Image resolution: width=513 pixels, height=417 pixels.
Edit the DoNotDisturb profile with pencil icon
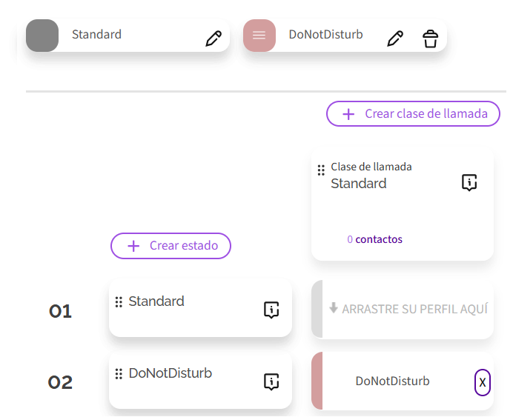[x=395, y=39]
